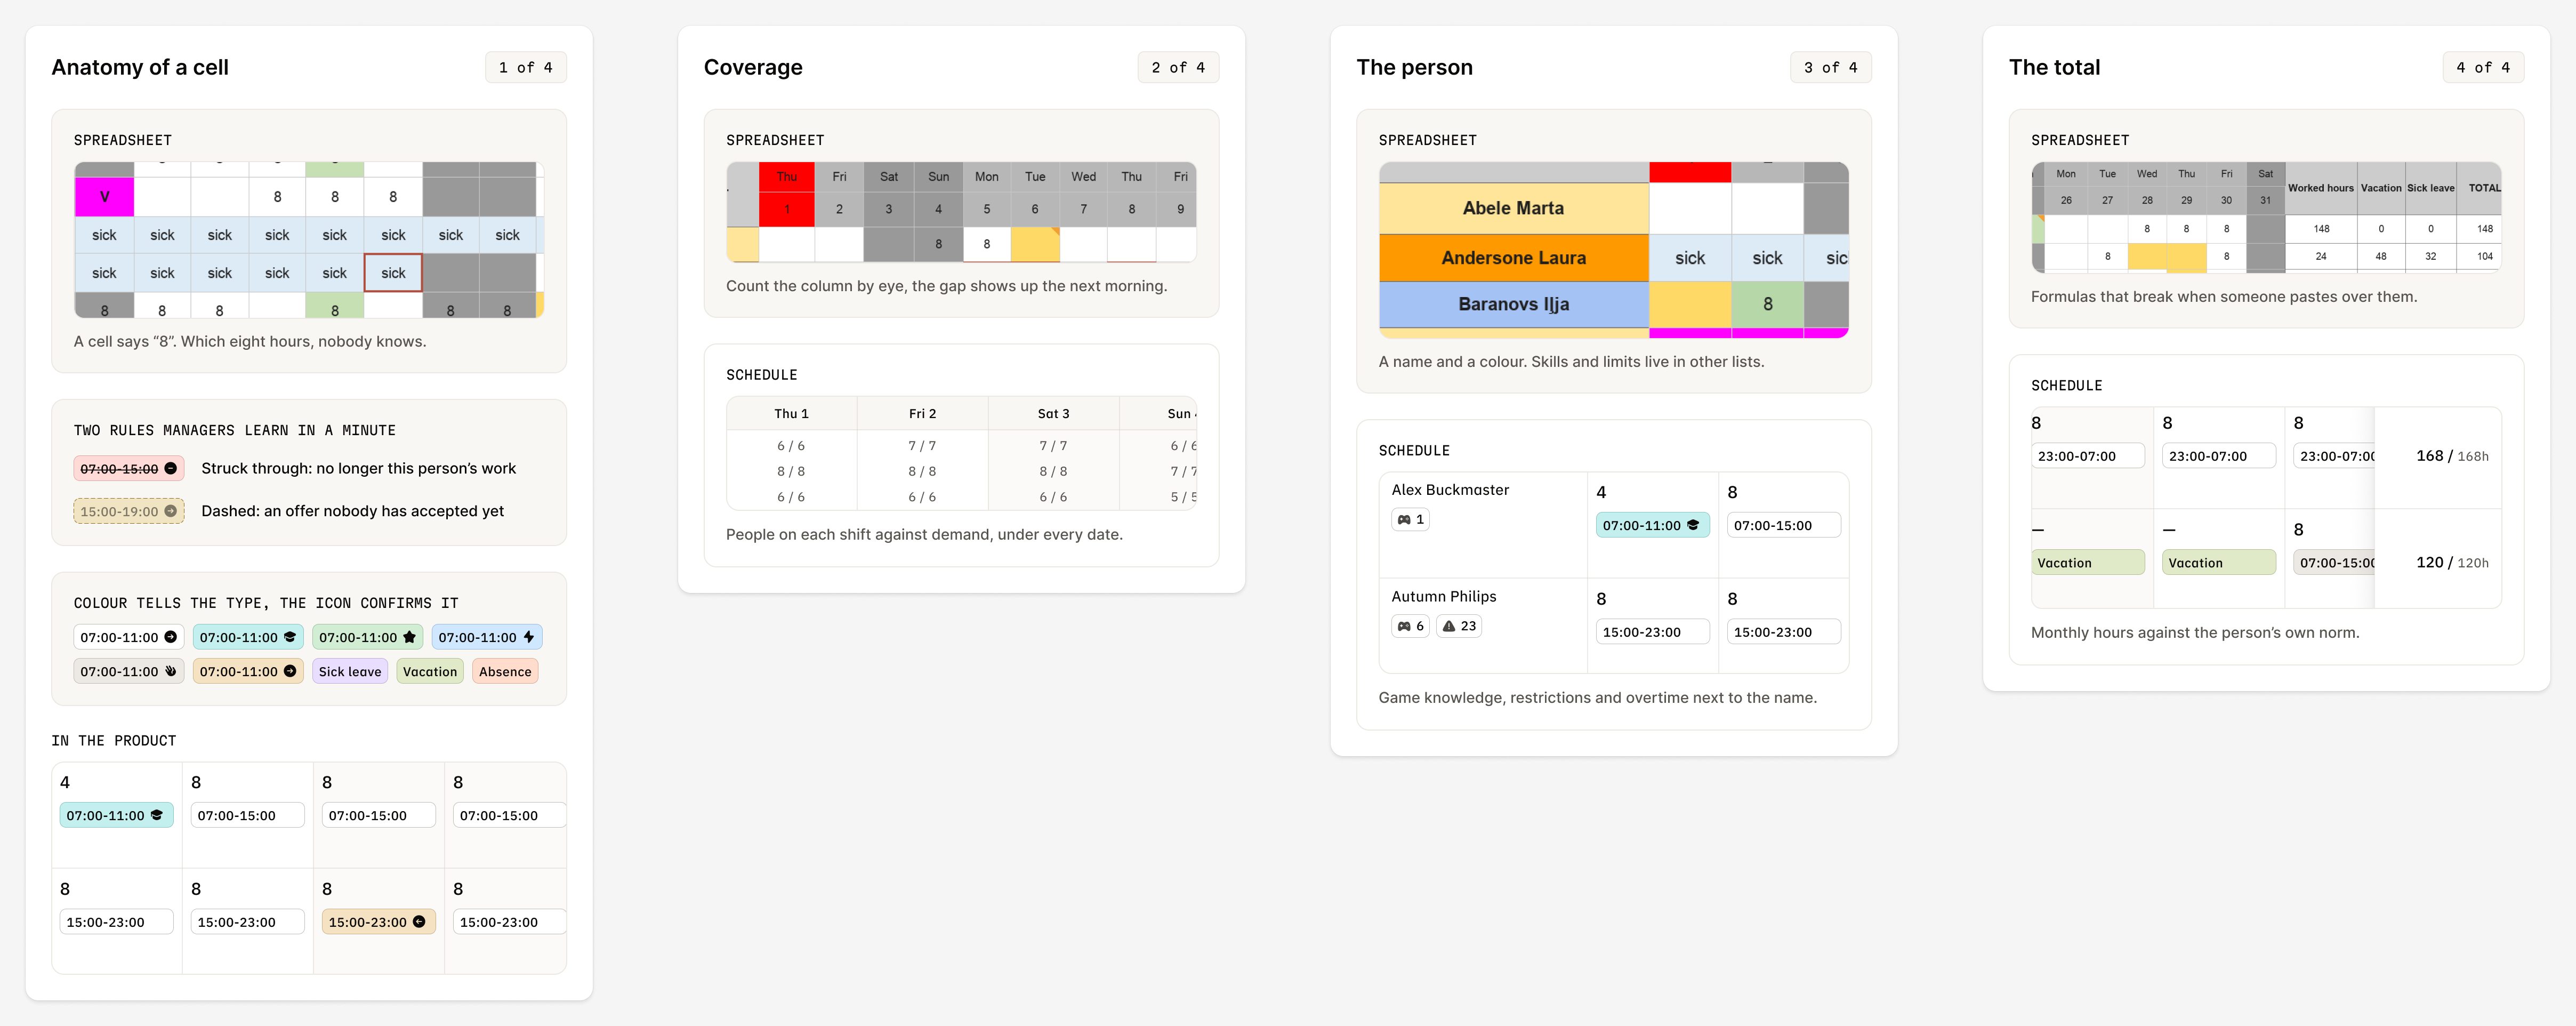Viewport: 2576px width, 1026px height.
Task: Click the star icon on green 07:00-11:00 chip
Action: [409, 637]
